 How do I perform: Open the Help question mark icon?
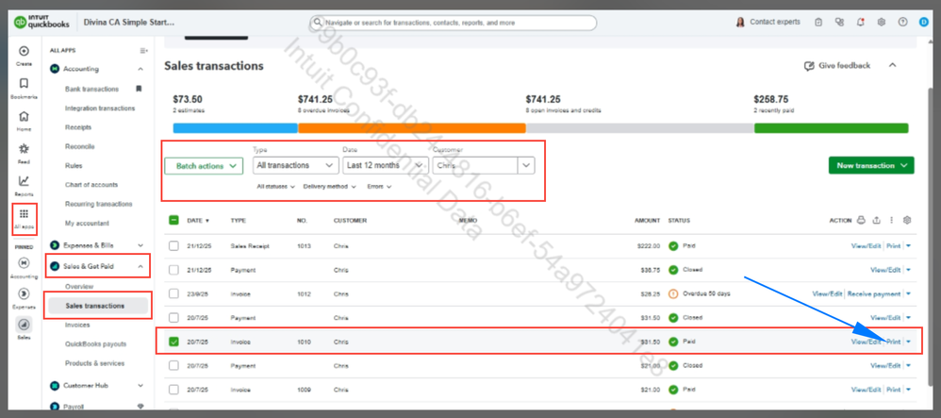click(x=902, y=23)
